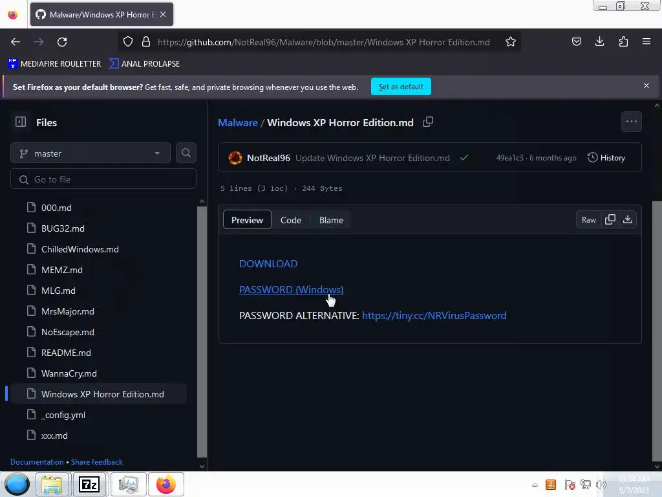Open the Documentation link
Screen dimensions: 662x497
pos(37,462)
